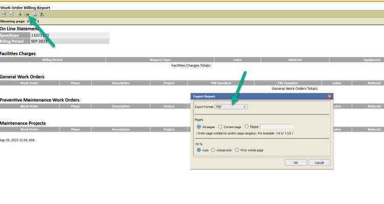
Task: Click the Showing page indicator text
Action: point(19,21)
